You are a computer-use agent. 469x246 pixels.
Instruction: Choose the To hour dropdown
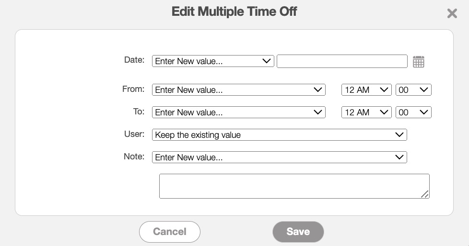[366, 112]
